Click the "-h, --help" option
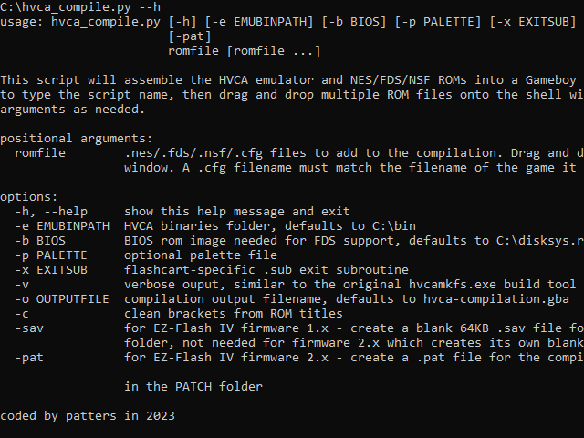 coord(50,211)
